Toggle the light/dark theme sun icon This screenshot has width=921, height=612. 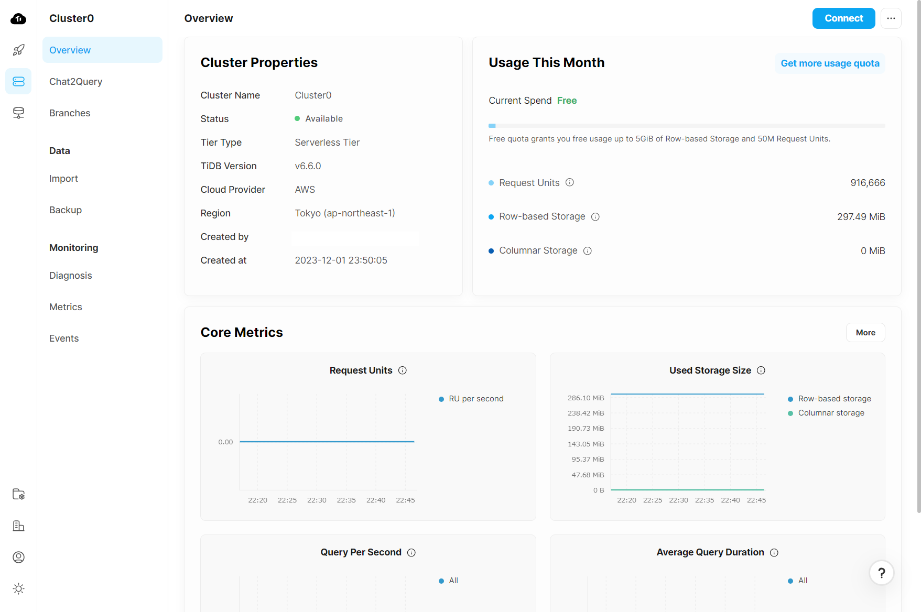point(18,588)
